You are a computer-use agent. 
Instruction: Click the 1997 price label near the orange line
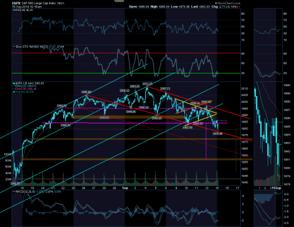coord(206,102)
